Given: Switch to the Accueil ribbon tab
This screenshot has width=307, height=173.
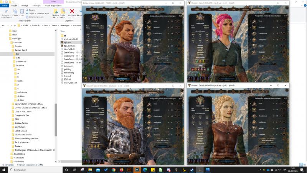Looking at the screenshot, I should pos(14,5).
